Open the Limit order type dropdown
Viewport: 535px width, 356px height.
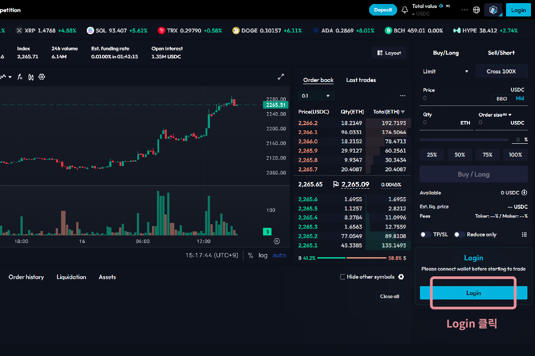446,72
